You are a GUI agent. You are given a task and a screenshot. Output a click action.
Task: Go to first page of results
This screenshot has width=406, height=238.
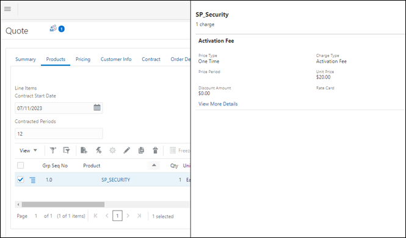[95, 216]
